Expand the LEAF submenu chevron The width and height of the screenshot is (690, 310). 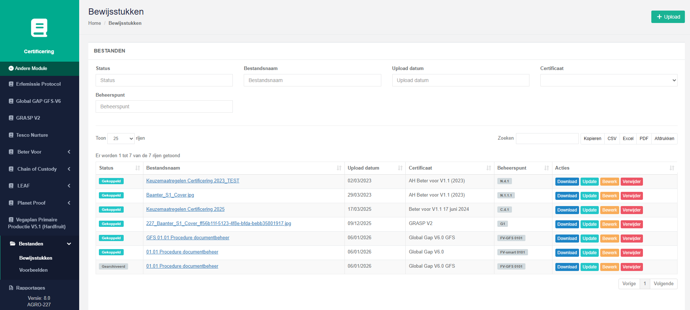pos(69,186)
